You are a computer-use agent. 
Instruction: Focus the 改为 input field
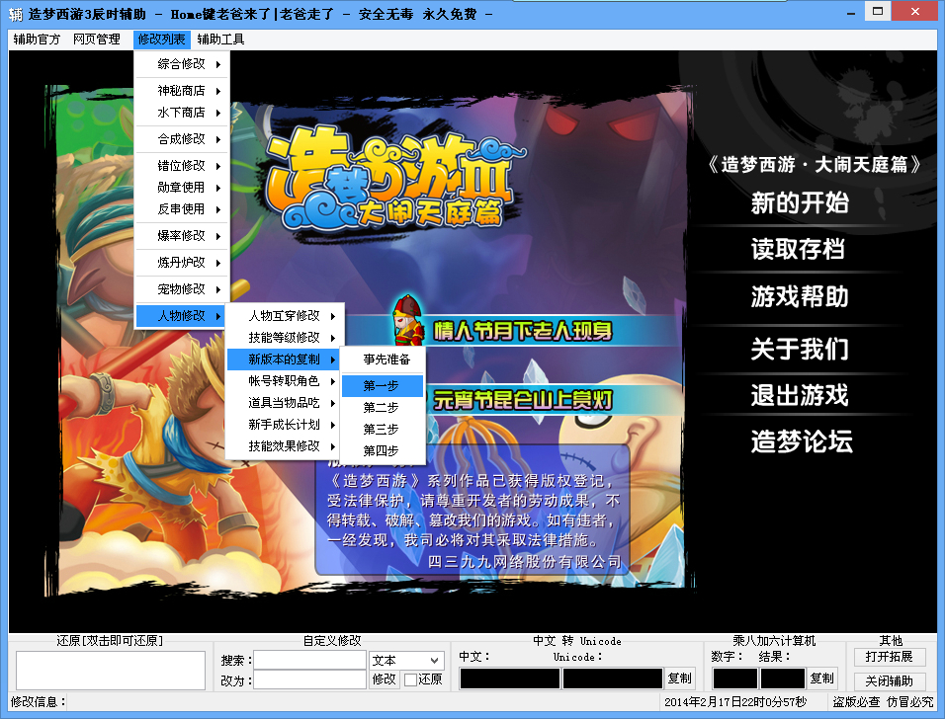pos(309,679)
